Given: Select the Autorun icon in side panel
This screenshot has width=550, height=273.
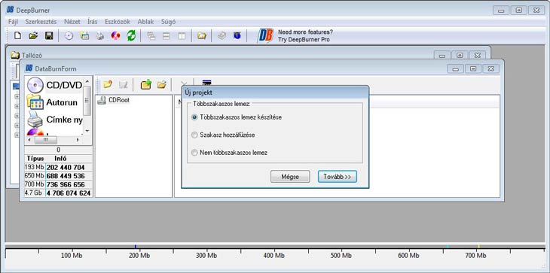Looking at the screenshot, I should pyautogui.click(x=35, y=103).
